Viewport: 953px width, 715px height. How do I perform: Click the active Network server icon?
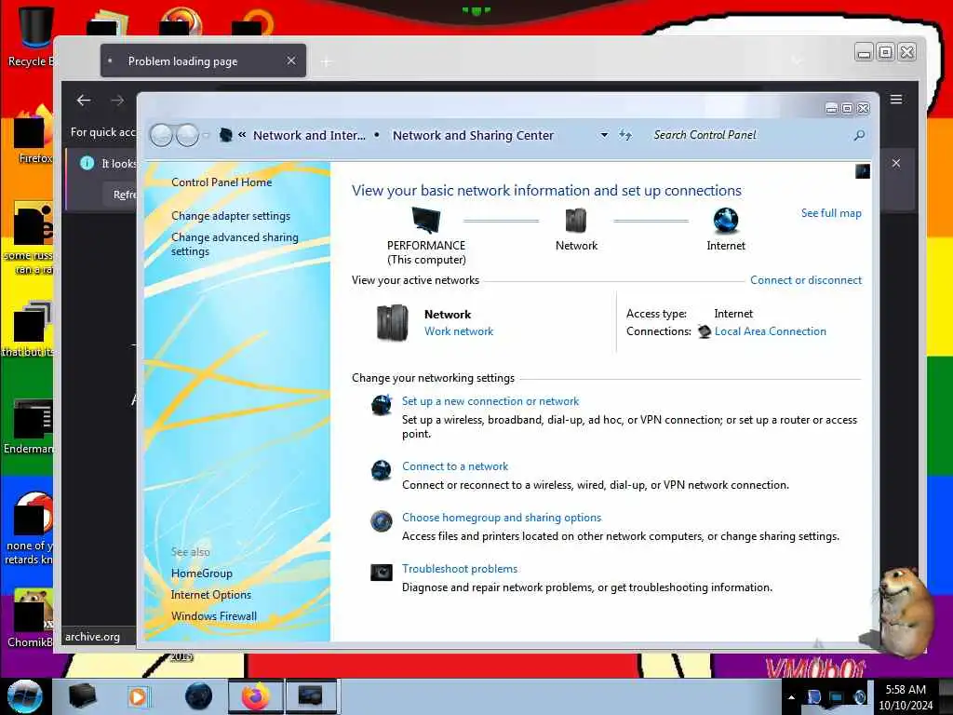pos(392,322)
